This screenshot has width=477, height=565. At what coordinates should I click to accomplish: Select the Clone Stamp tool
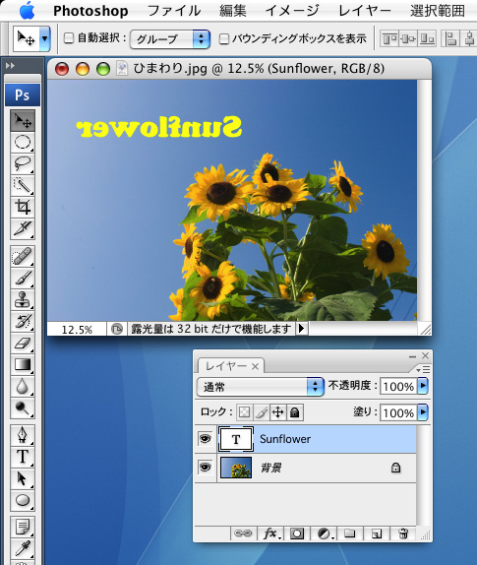(23, 300)
